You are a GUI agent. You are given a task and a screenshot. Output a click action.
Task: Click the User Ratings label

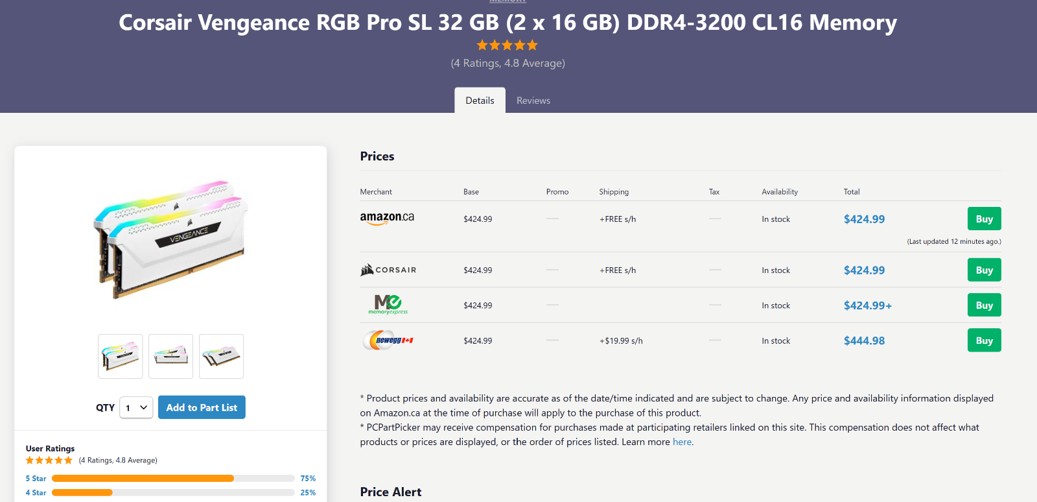pos(50,448)
